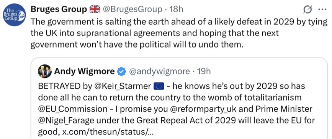Click Andy Wigmore's blue verified badge
The image size is (332, 139).
[x=121, y=72]
